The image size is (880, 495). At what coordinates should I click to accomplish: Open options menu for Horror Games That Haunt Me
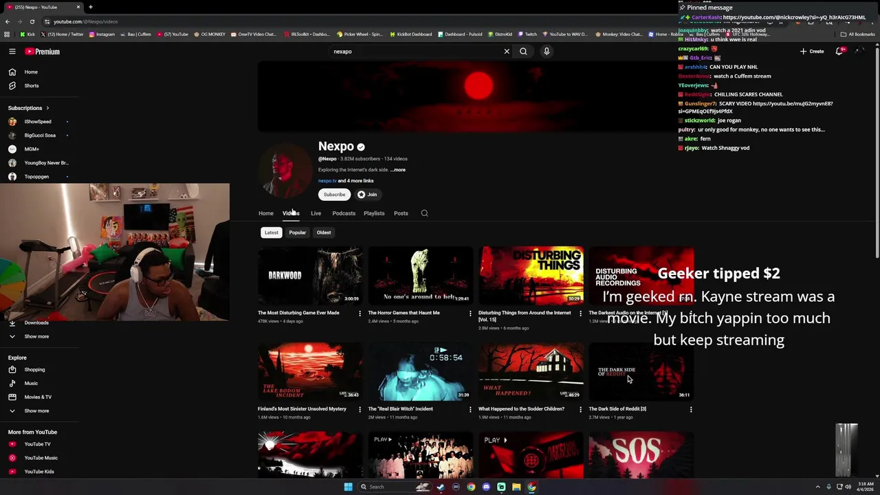[x=470, y=313]
